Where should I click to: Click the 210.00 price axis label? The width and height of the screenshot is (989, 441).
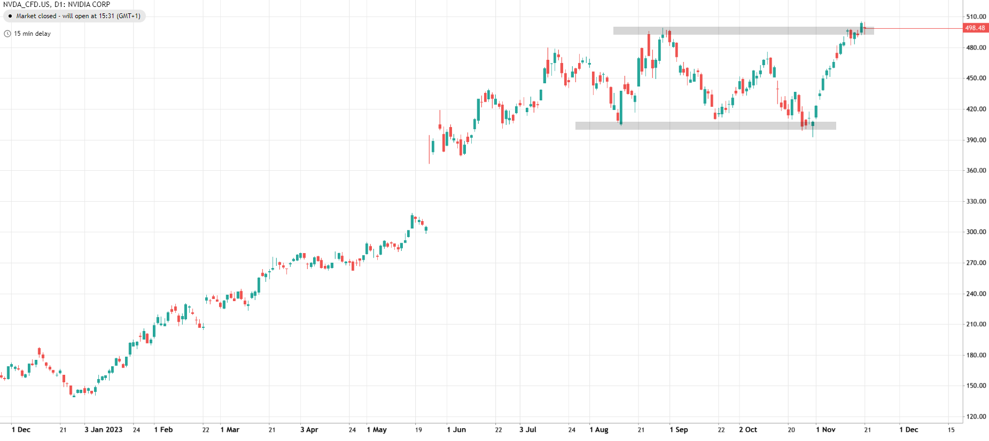pyautogui.click(x=976, y=324)
